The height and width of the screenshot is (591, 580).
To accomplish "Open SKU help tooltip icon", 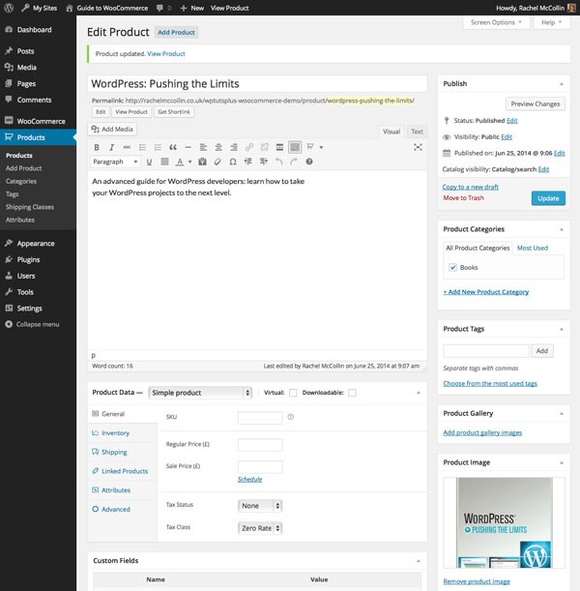I will point(291,417).
